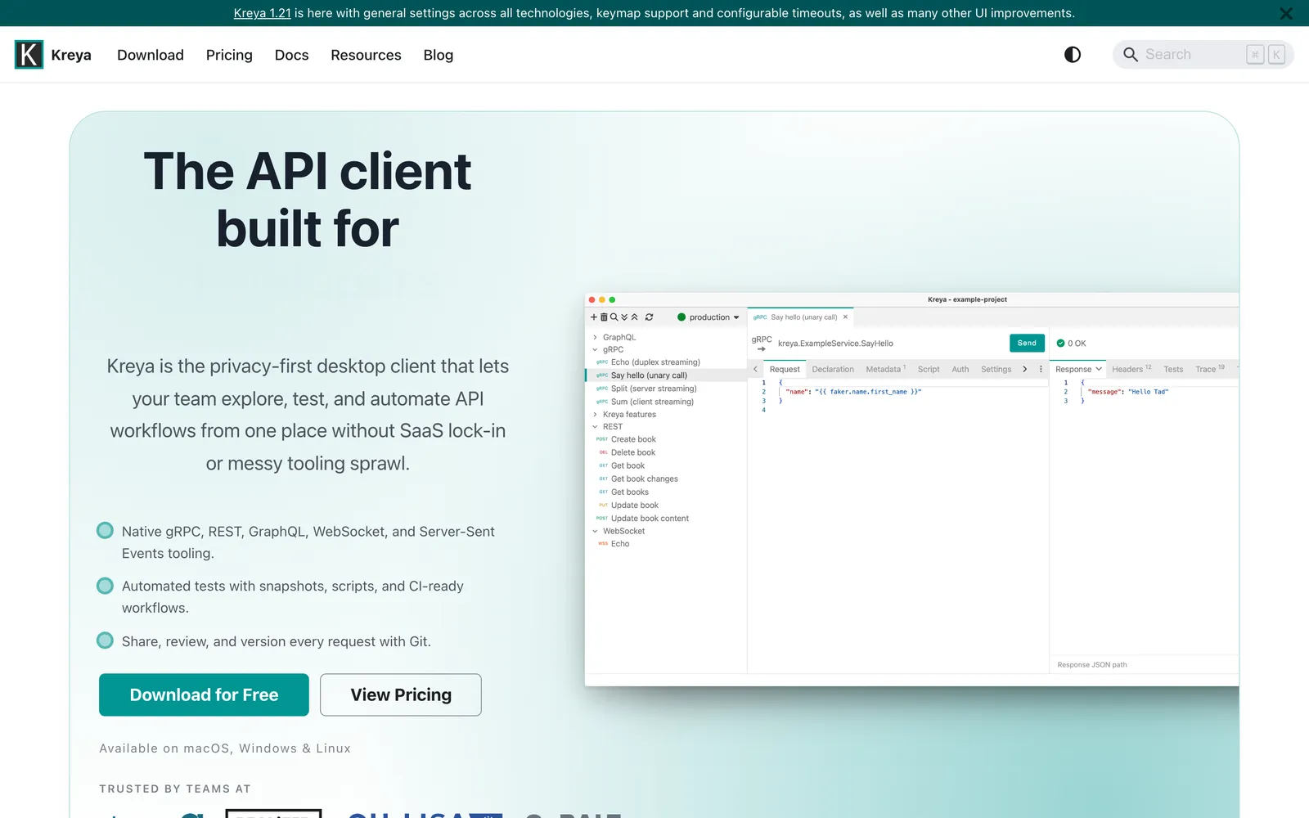Open the Blog nav item
This screenshot has width=1309, height=818.
pos(439,55)
